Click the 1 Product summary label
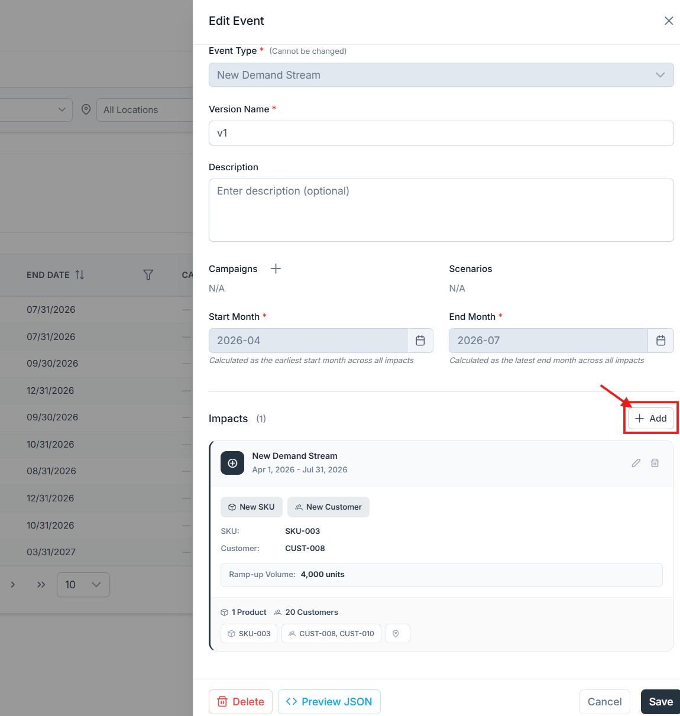 (x=244, y=612)
